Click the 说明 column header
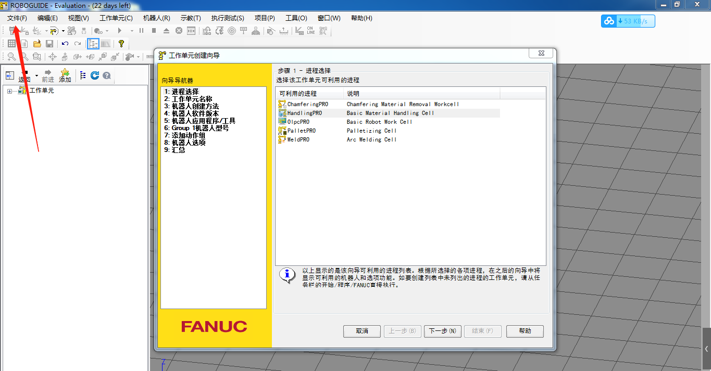Viewport: 711px width, 371px height. pyautogui.click(x=422, y=94)
